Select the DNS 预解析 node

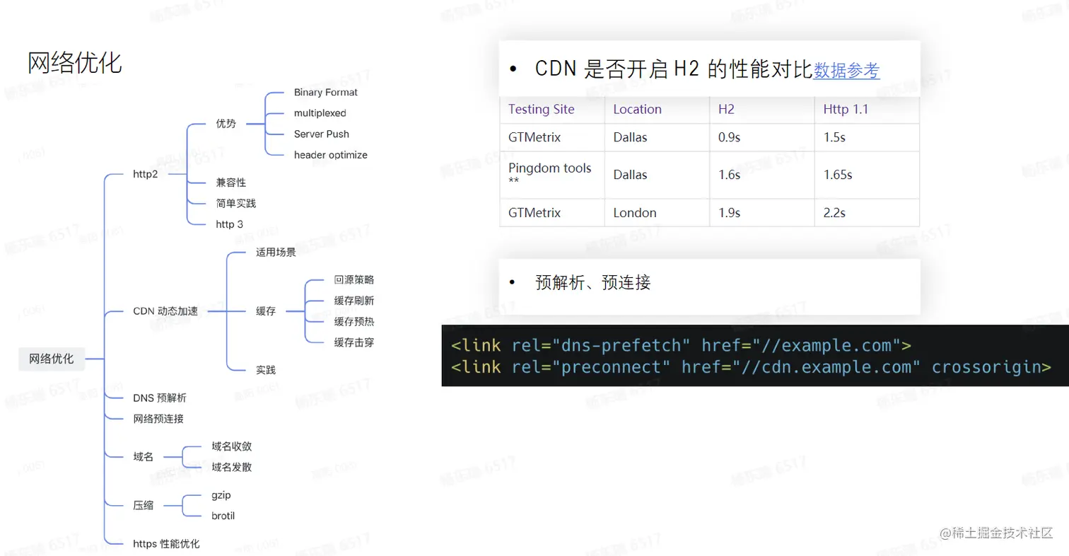tap(160, 398)
